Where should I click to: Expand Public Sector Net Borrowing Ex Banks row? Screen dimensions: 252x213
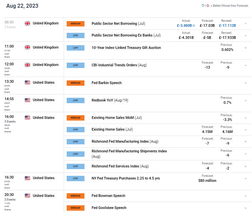(x=246, y=35)
